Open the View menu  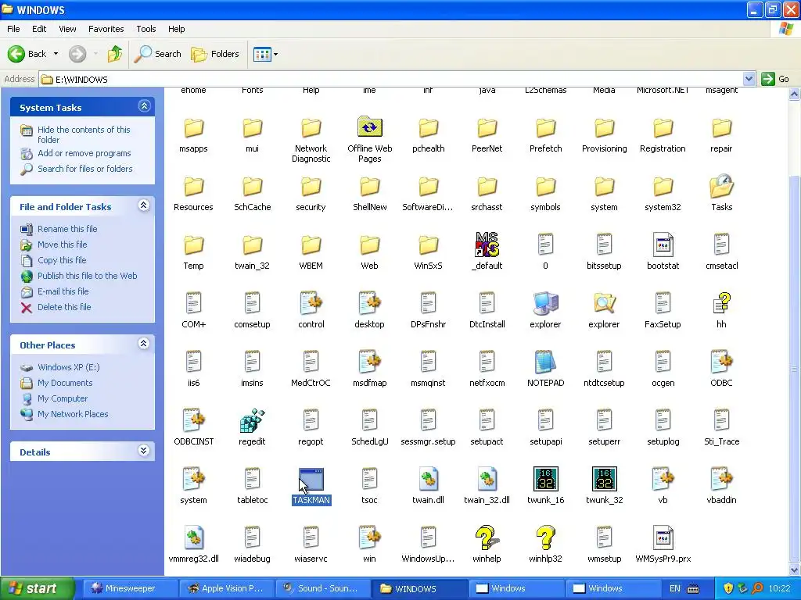click(67, 29)
